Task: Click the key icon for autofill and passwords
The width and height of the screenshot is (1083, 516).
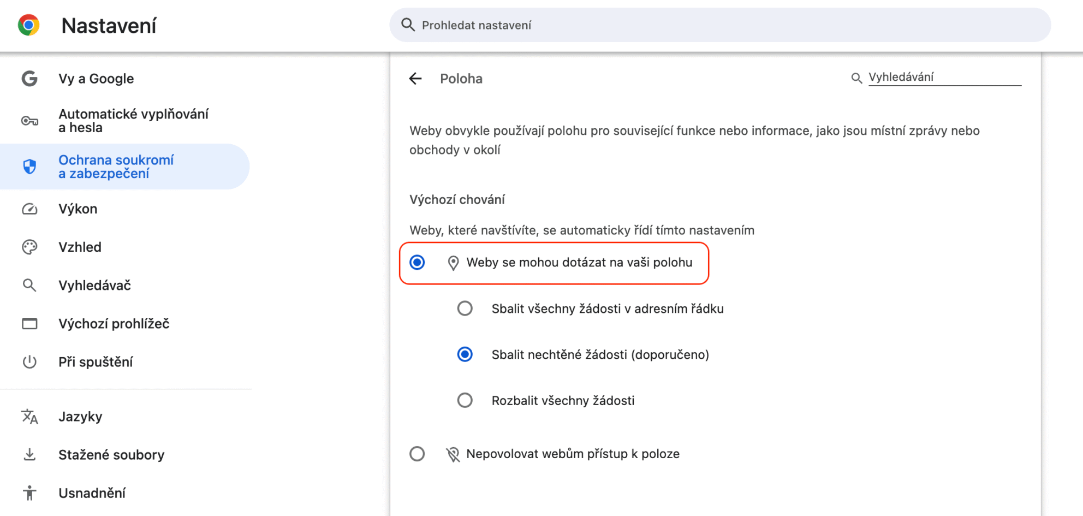Action: tap(29, 121)
